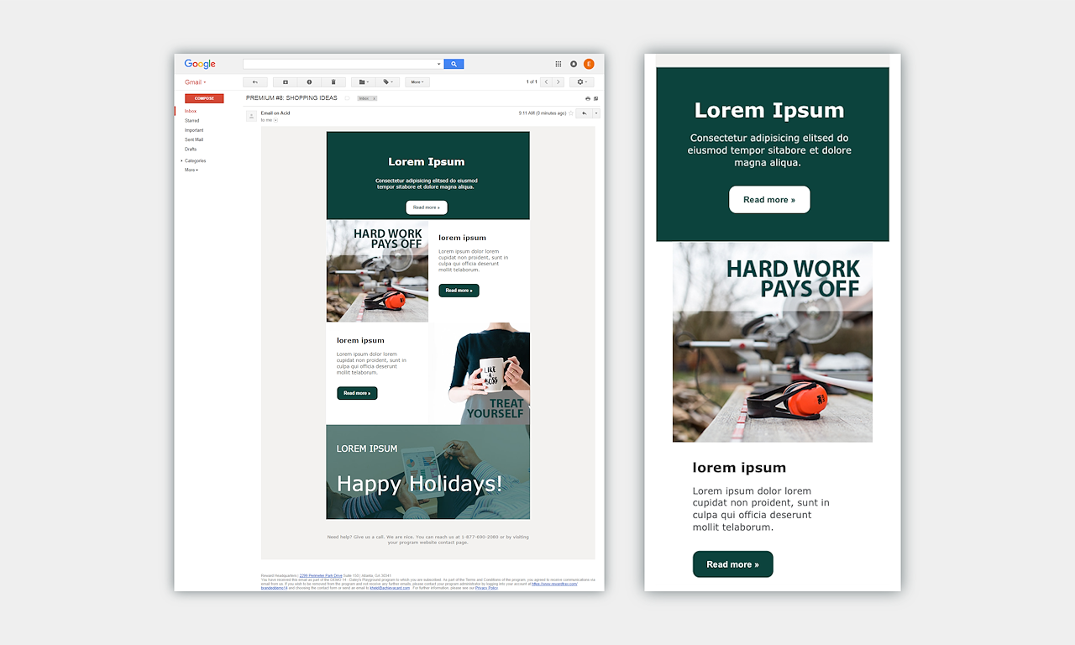Expand the Categories section

coord(193,160)
